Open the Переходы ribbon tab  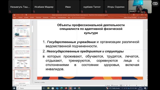click(38, 17)
